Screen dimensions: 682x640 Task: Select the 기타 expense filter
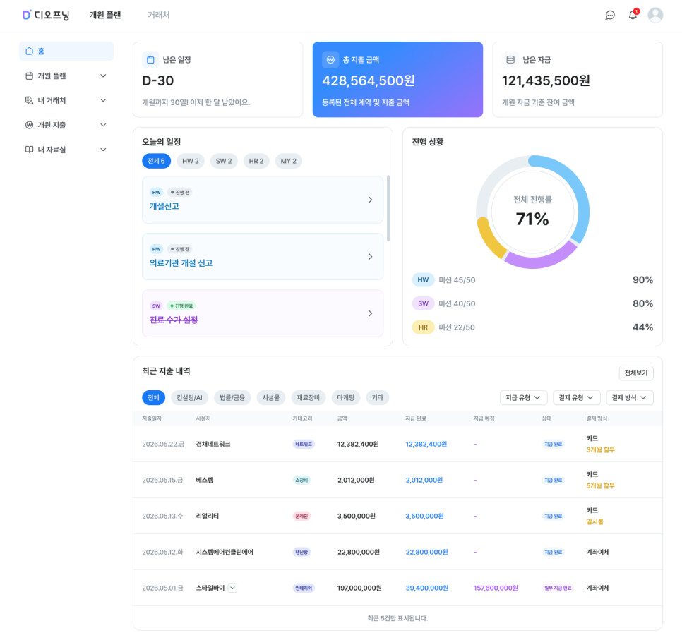(377, 397)
